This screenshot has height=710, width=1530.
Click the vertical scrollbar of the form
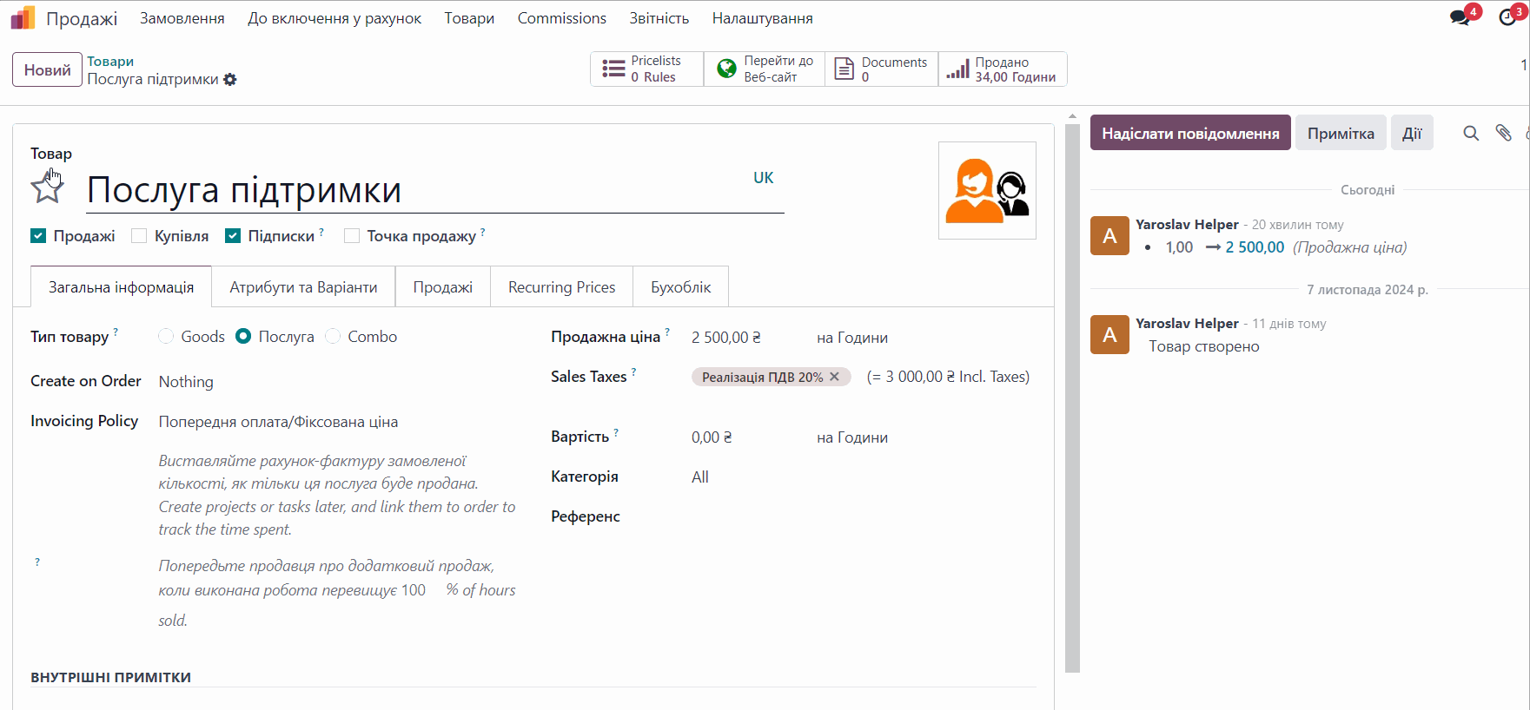pos(1072,391)
